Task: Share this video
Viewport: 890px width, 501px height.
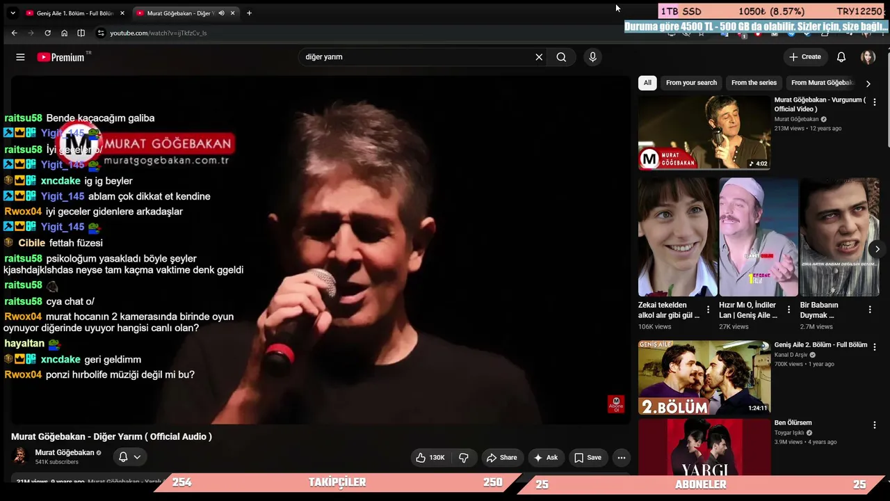Action: click(501, 457)
